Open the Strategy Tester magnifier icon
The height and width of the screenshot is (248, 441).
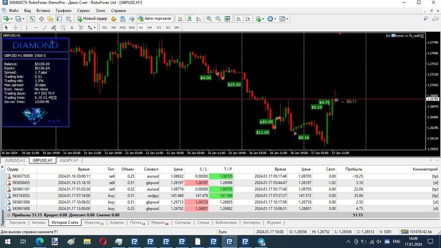tap(68, 19)
